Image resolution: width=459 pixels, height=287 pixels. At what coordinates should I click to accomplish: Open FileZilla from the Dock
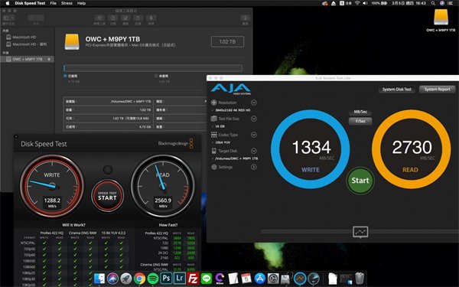pyautogui.click(x=193, y=279)
